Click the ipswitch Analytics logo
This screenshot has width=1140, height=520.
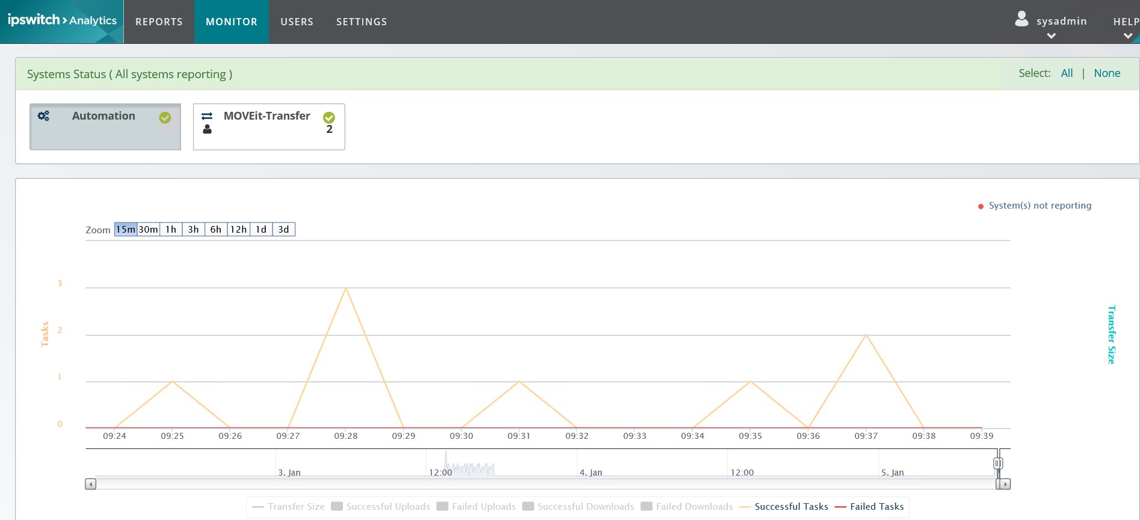tap(62, 20)
